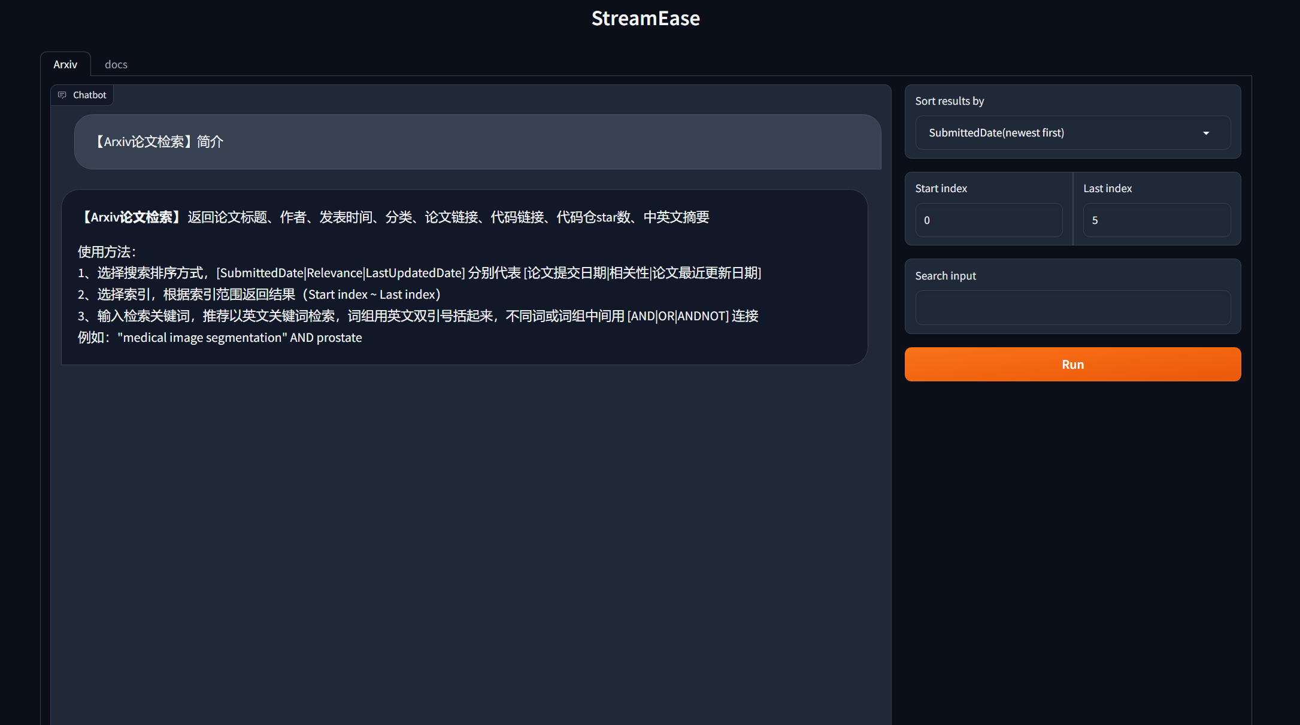Click the Last index label
This screenshot has width=1300, height=725.
click(1107, 189)
